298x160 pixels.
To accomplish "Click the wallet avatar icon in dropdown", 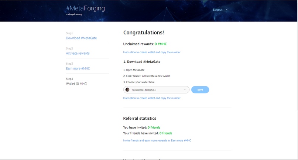I will click(x=127, y=90).
